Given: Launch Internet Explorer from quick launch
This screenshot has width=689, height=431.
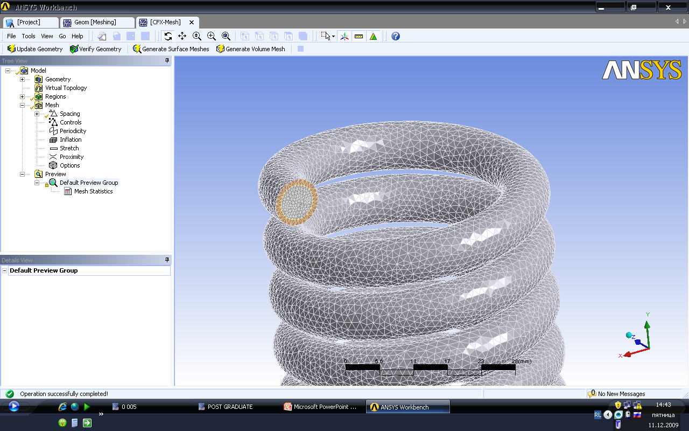Looking at the screenshot, I should (63, 407).
